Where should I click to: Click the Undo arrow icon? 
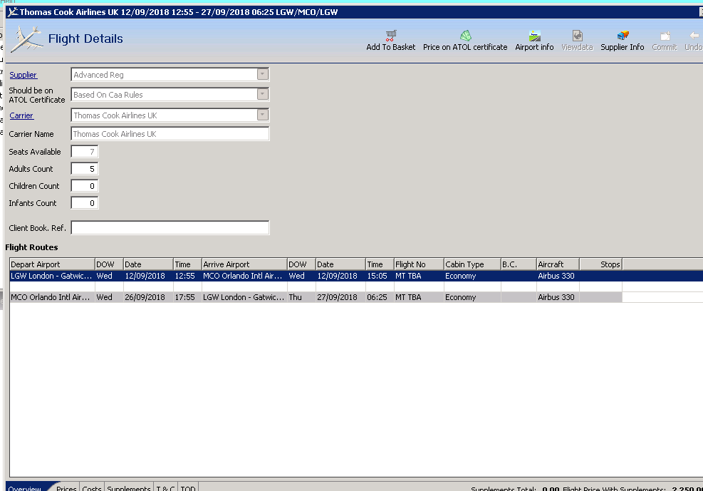[694, 36]
